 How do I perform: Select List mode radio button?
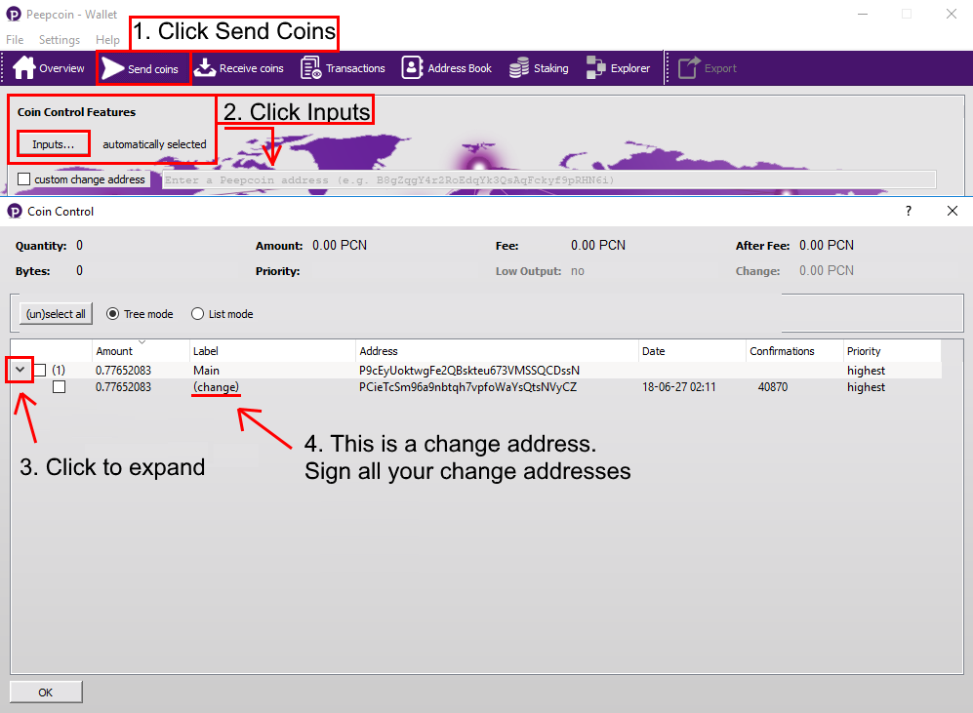point(197,314)
